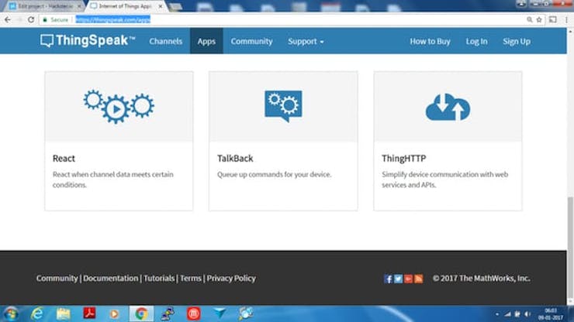The height and width of the screenshot is (322, 574).
Task: Launch Internet Explorer from taskbar
Action: point(37,313)
